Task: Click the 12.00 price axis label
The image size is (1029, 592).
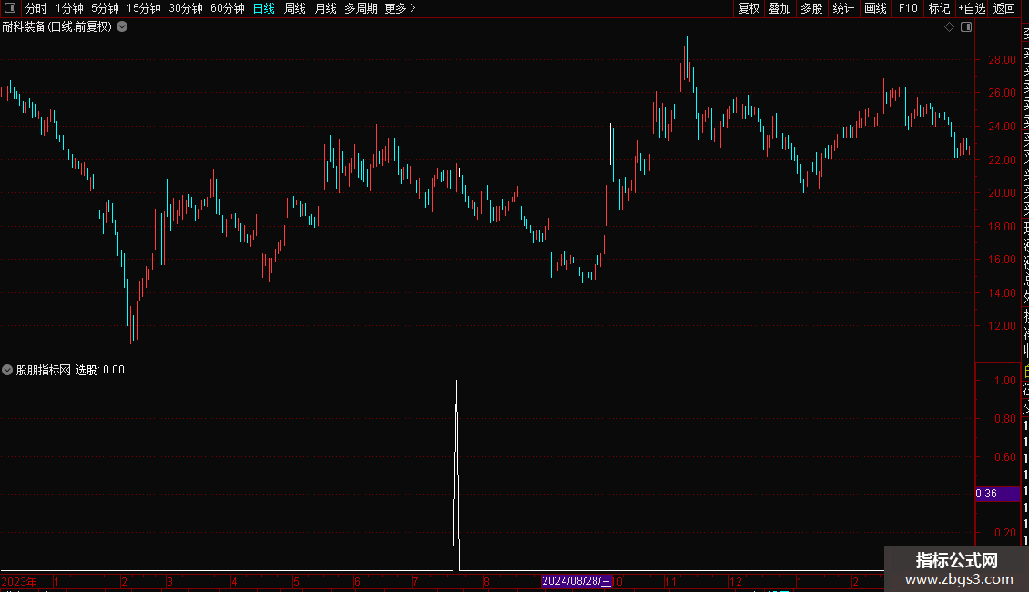Action: (1002, 326)
